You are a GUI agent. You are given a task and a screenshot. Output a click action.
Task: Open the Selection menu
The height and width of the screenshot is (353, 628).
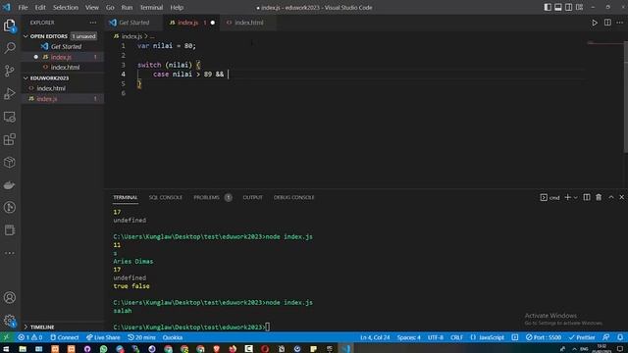66,7
